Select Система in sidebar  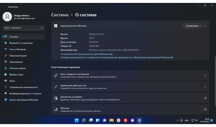pyautogui.click(x=24, y=37)
